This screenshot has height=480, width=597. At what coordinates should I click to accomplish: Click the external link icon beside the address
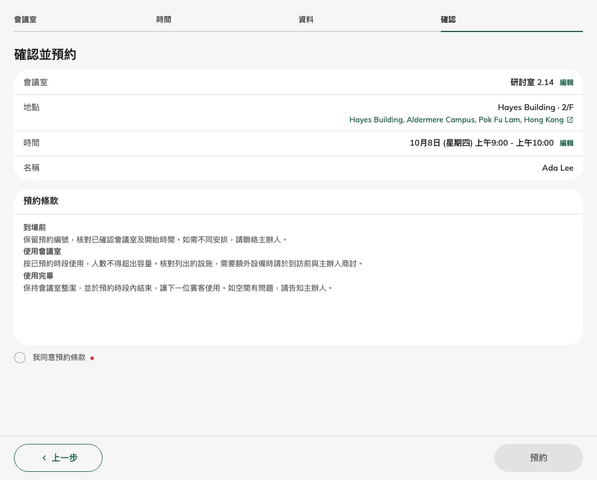[x=570, y=120]
